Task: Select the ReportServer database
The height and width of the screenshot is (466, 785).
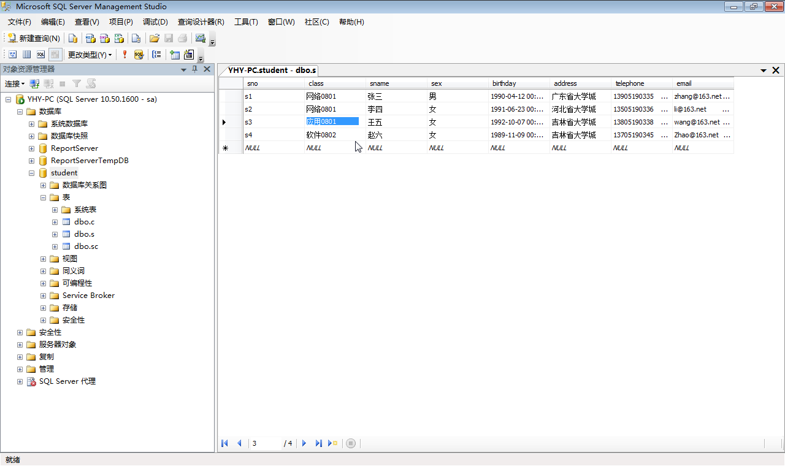Action: tap(74, 148)
